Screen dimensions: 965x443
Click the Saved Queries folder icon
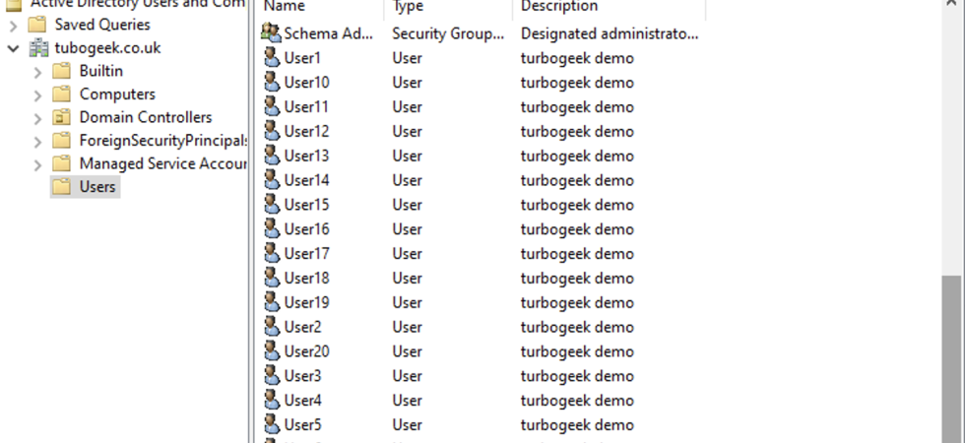(x=37, y=25)
